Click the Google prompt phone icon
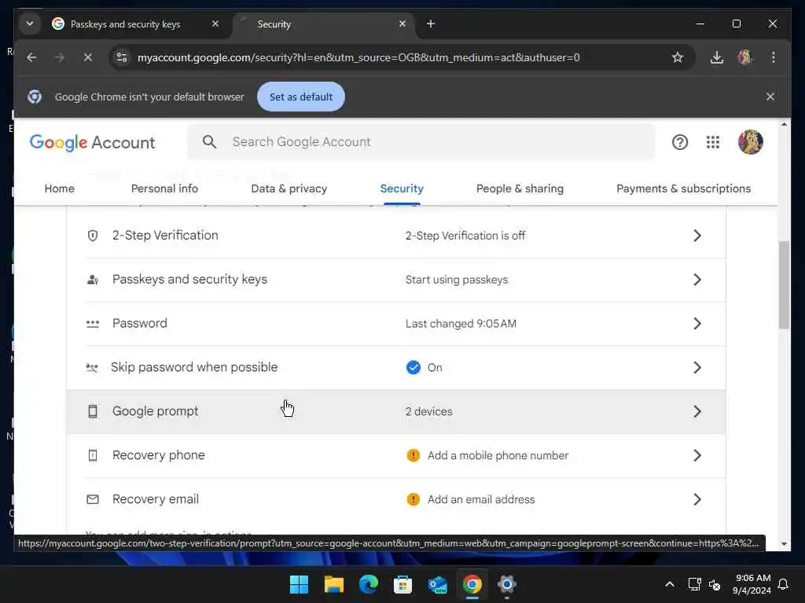Image resolution: width=805 pixels, height=603 pixels. pos(93,411)
